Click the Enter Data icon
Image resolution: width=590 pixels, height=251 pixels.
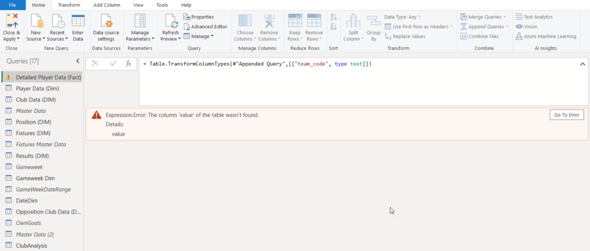click(x=78, y=21)
